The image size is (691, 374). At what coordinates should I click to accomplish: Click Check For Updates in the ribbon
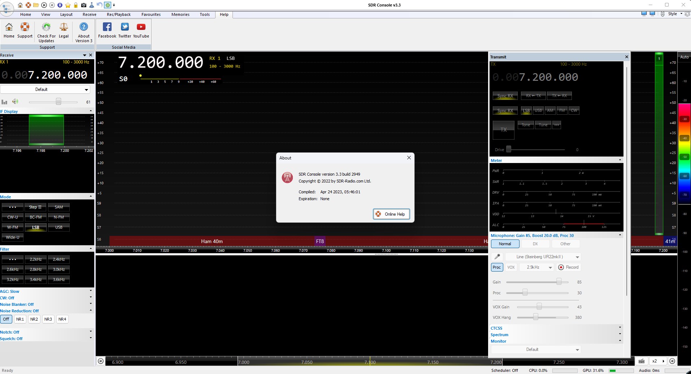tap(46, 32)
